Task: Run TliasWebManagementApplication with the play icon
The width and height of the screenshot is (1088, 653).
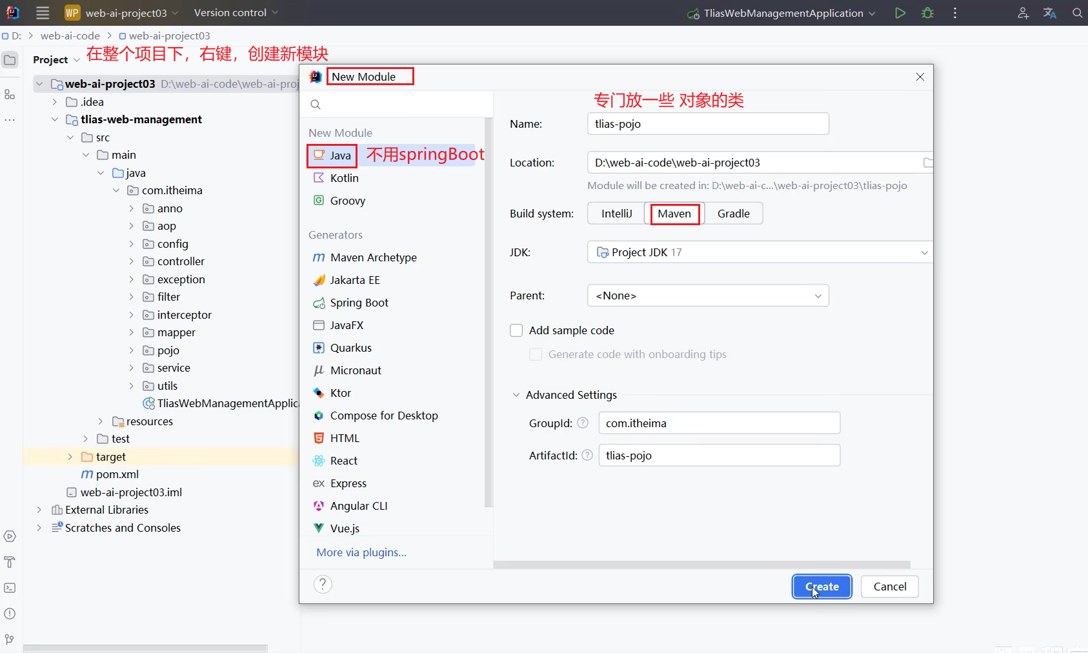Action: (x=900, y=13)
